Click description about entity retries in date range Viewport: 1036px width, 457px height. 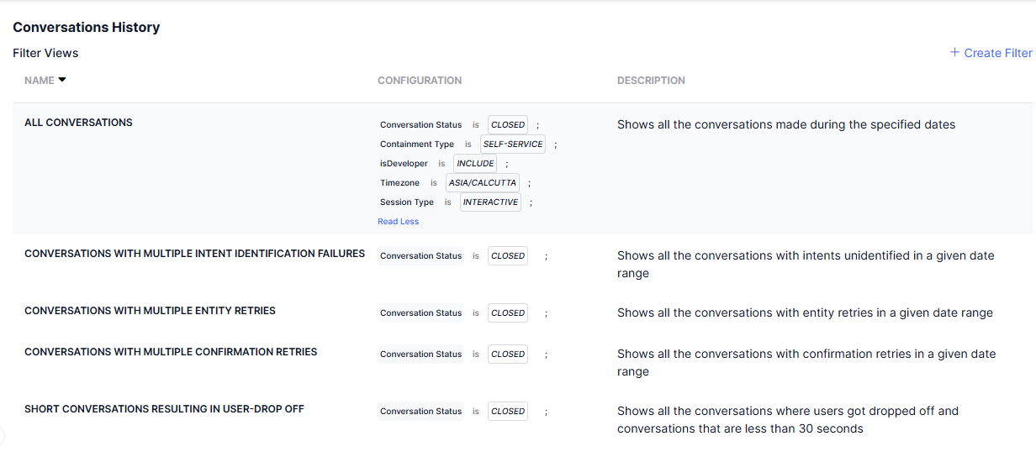[x=805, y=313]
